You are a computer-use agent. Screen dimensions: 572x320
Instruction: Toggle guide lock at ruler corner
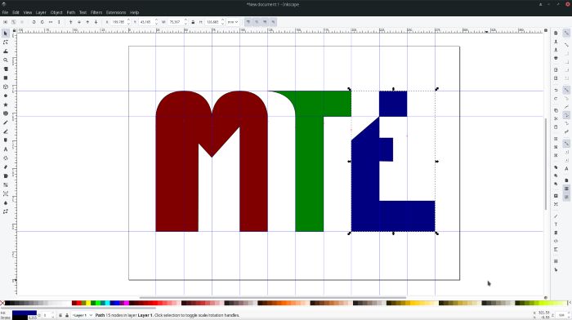[x=14, y=30]
